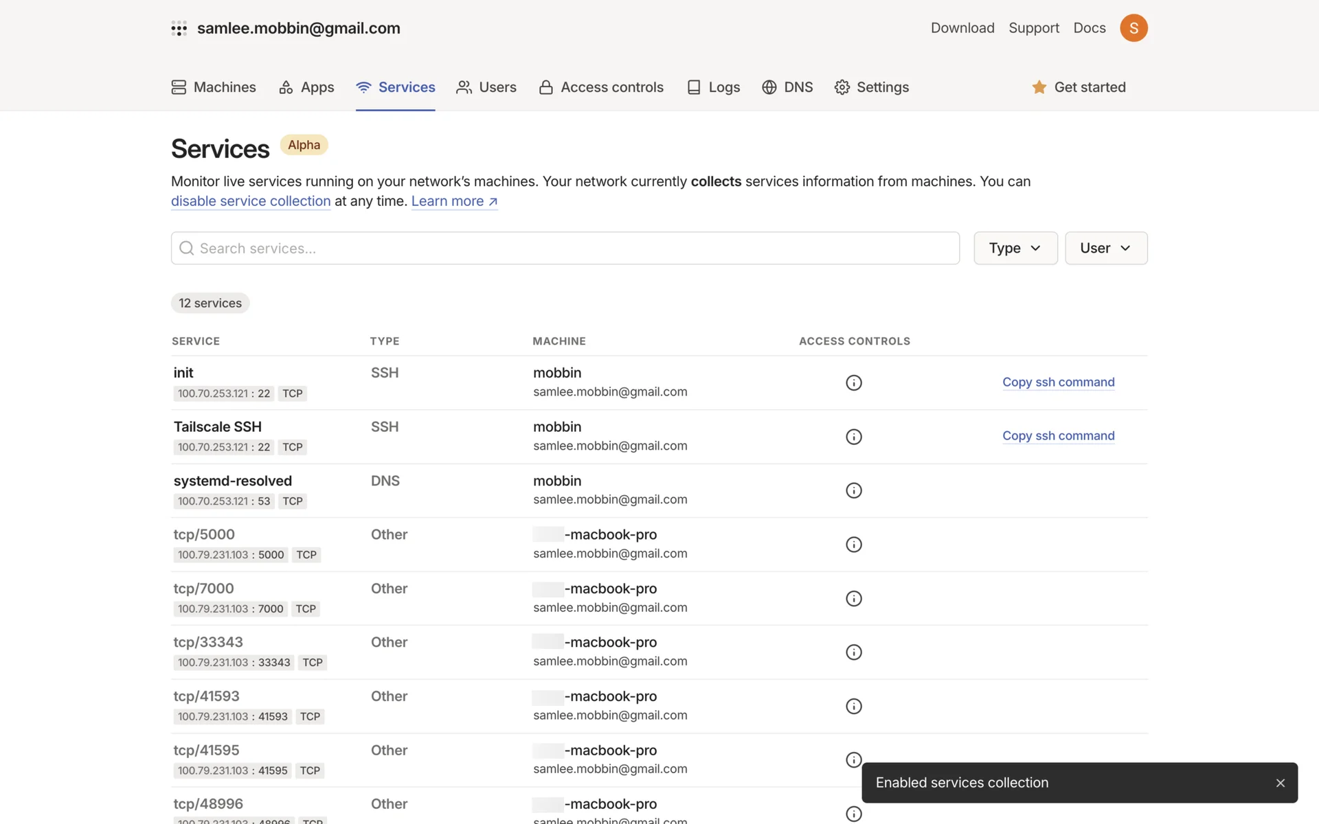Go to the DNS tab

pos(787,87)
